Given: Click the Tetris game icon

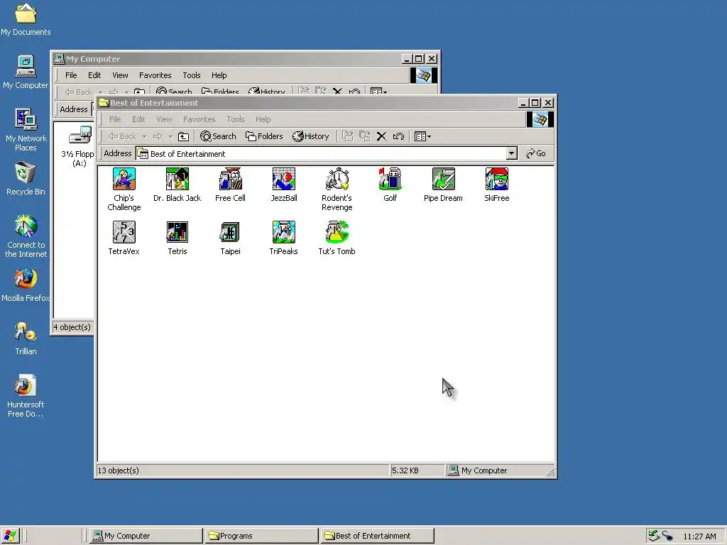Looking at the screenshot, I should 177,232.
